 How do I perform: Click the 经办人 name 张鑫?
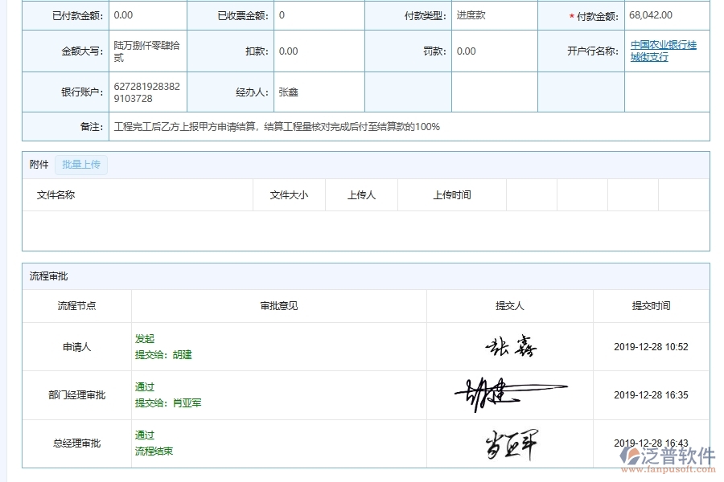[287, 91]
